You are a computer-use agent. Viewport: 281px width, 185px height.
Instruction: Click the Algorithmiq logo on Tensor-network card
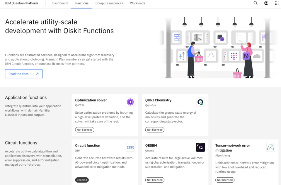[270, 147]
